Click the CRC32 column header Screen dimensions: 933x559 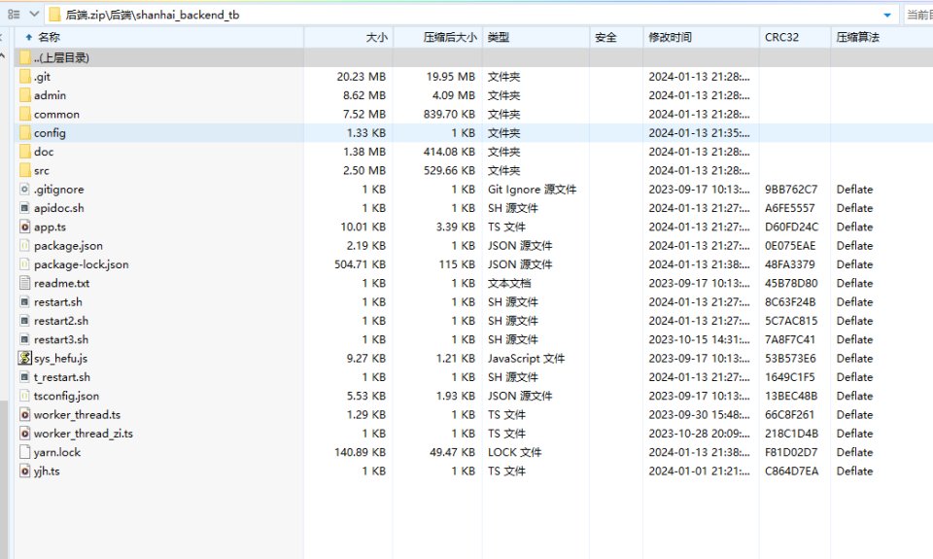pyautogui.click(x=781, y=37)
